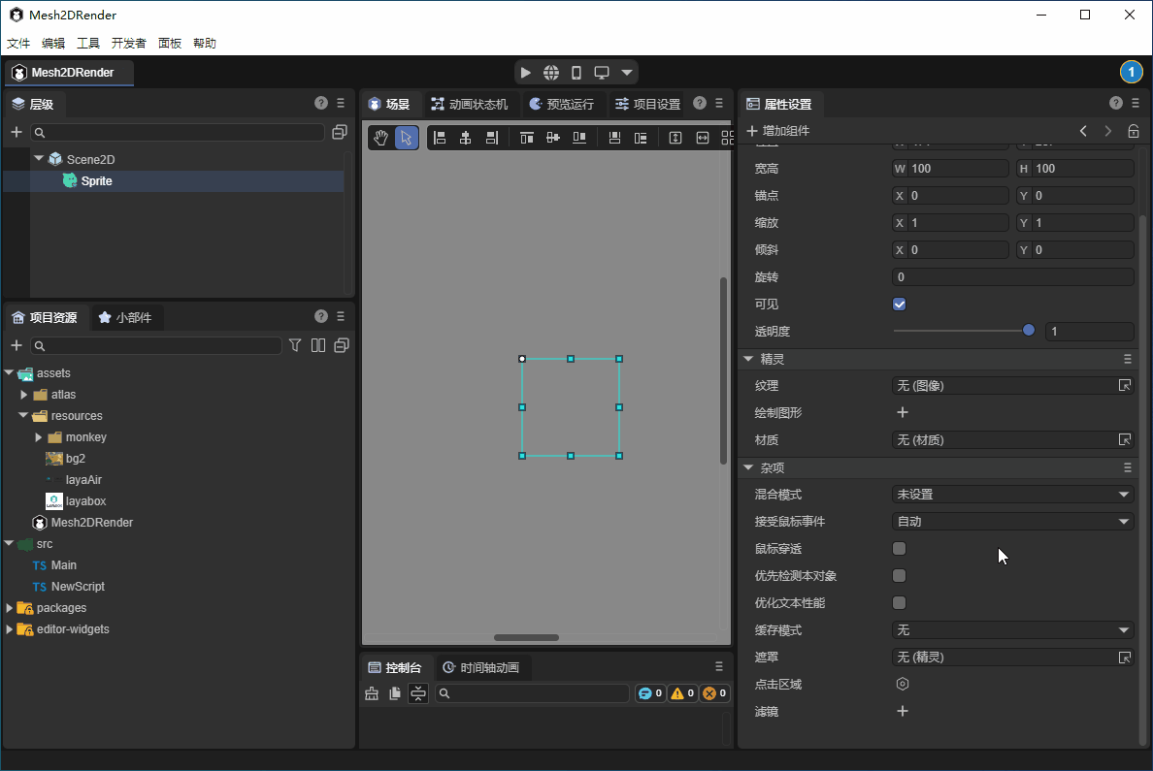Uncheck the 可见 checkbox
Viewport: 1153px width, 771px height.
click(x=899, y=304)
